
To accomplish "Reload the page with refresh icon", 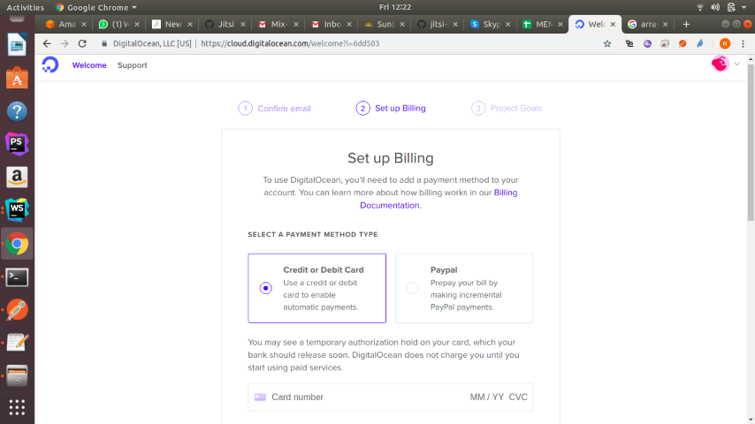I will pos(82,43).
